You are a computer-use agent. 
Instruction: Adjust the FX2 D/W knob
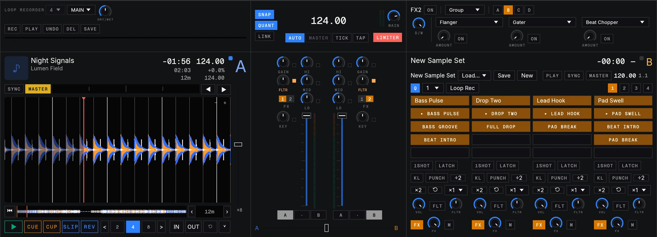click(x=419, y=24)
